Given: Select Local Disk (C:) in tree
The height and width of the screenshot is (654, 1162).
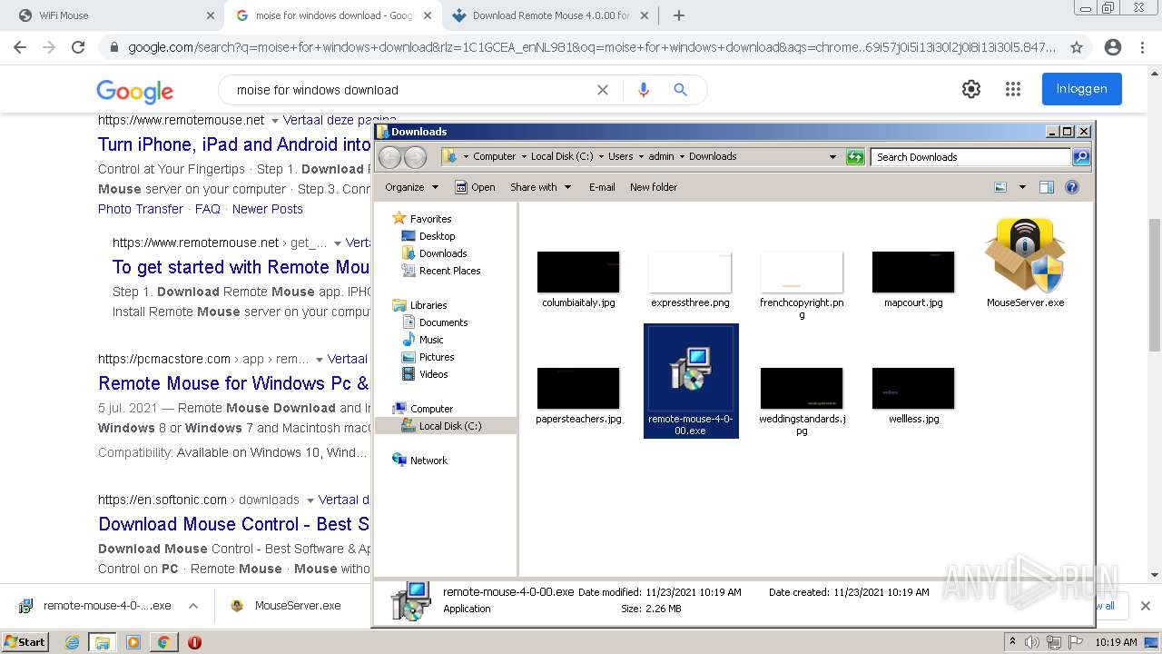Looking at the screenshot, I should 449,426.
